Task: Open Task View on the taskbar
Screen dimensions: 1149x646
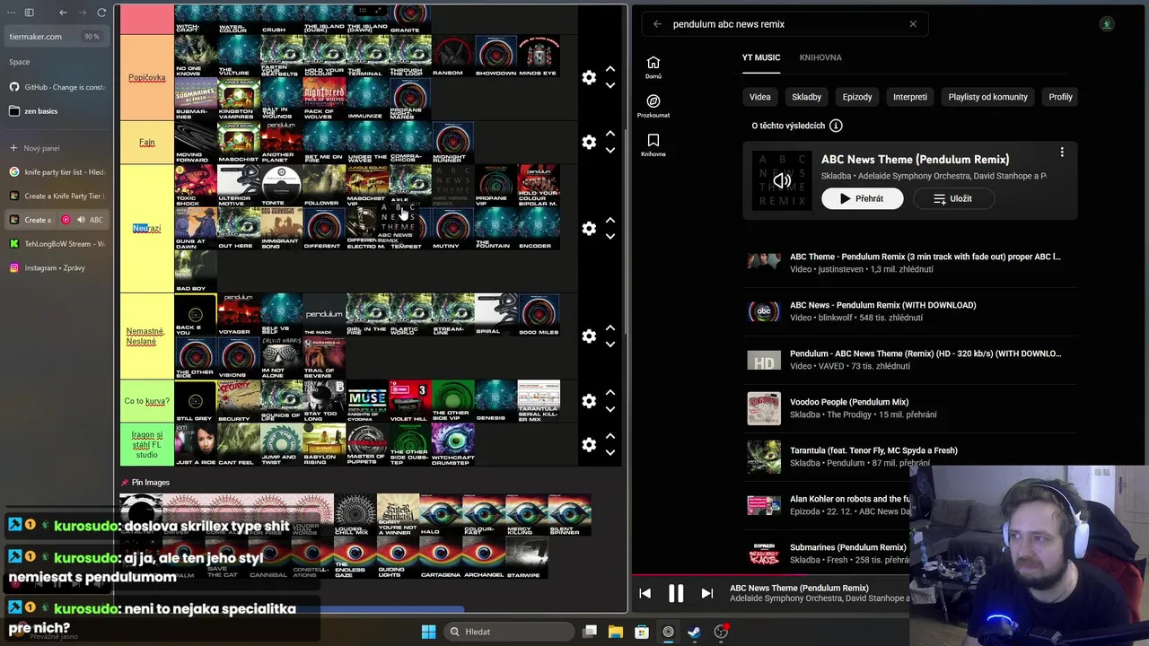Action: tap(590, 632)
